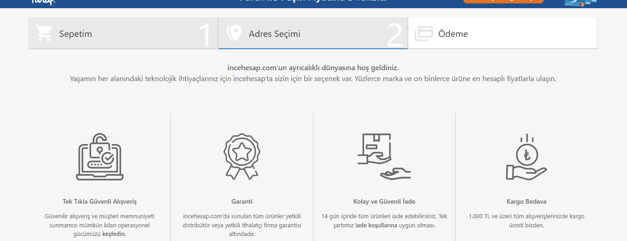This screenshot has width=627, height=241.
Task: Click the lira coin hand icon
Action: tap(526, 157)
